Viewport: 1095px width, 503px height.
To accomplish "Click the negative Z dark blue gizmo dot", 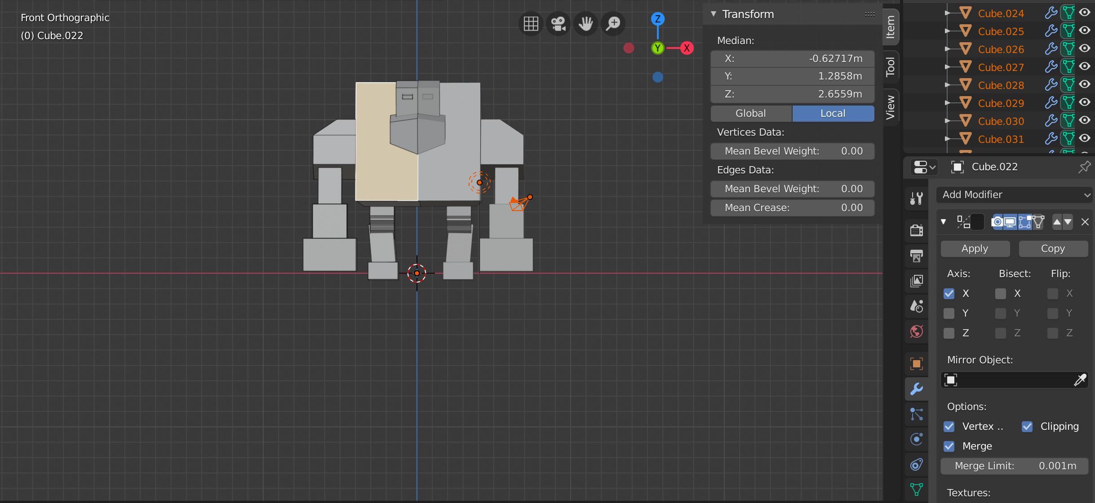I will 658,77.
